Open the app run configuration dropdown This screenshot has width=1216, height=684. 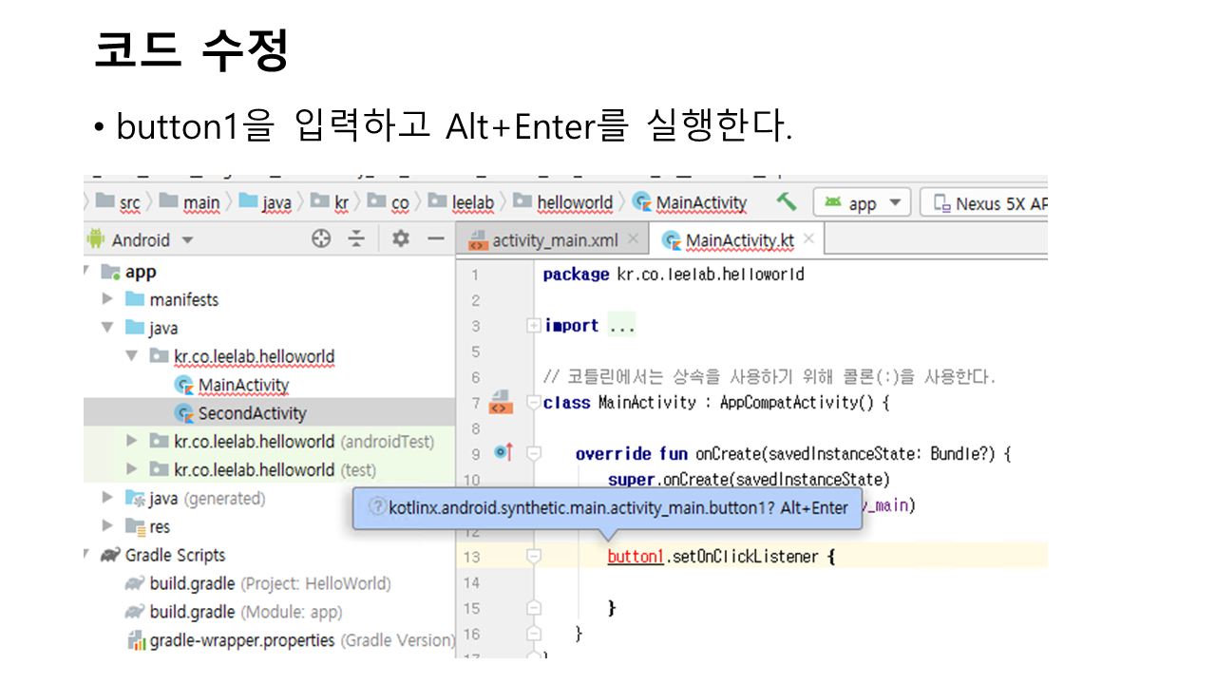[x=863, y=203]
